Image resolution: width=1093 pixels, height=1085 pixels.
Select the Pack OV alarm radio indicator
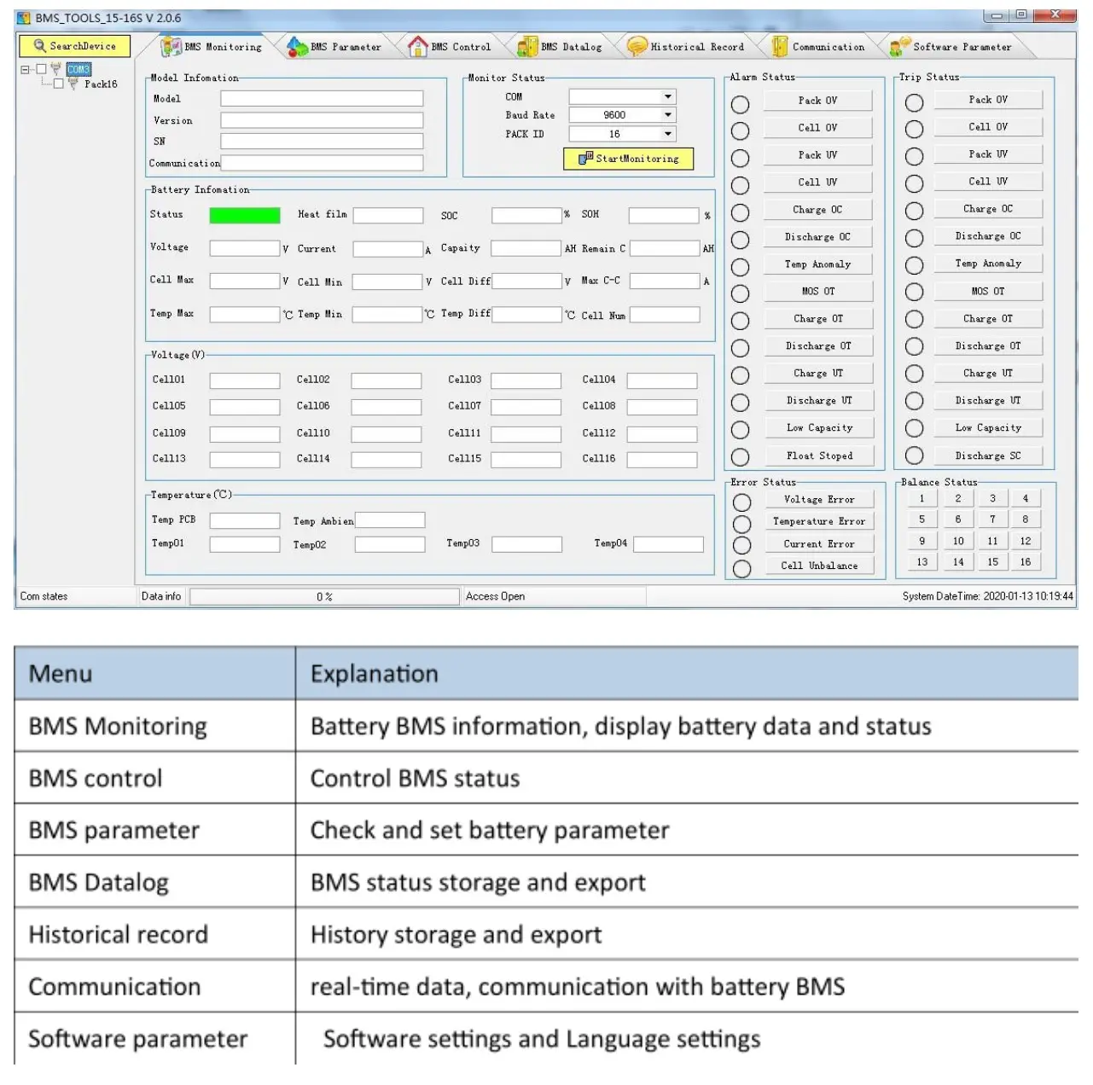pyautogui.click(x=740, y=104)
